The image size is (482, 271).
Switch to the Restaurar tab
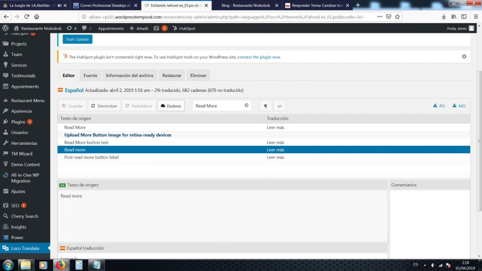(x=172, y=75)
